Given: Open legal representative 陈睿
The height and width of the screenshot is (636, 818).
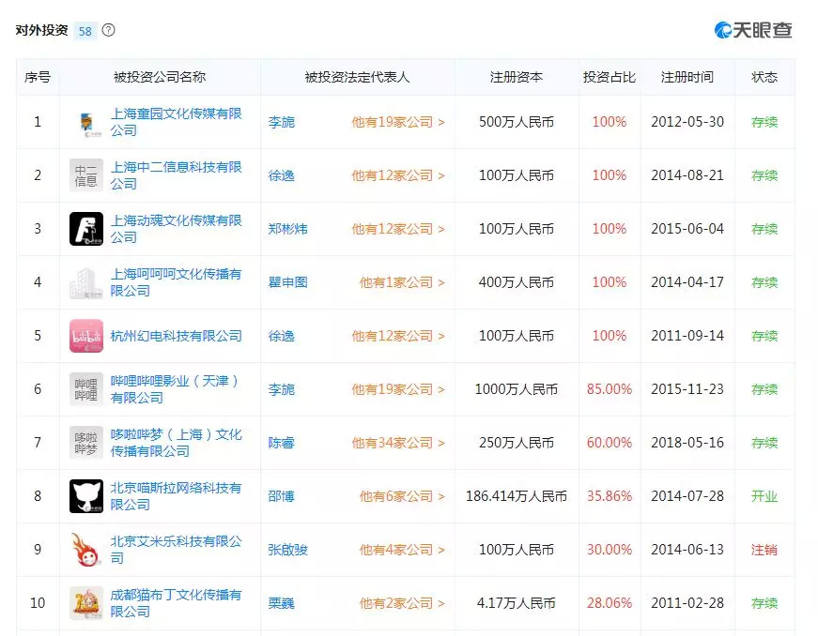Looking at the screenshot, I should click(281, 443).
